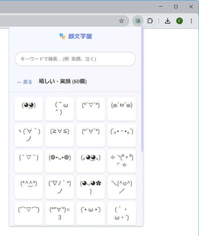Click the 顔文字屋 logo icon
This screenshot has height=236, width=199.
62,36
